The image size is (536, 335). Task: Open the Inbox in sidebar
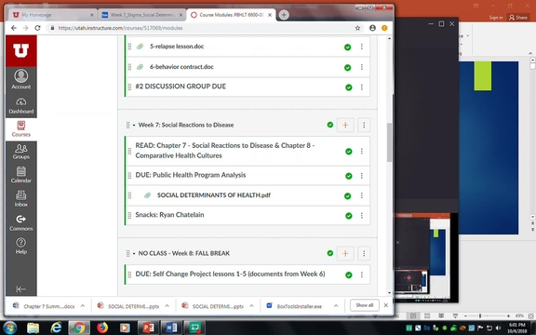pos(20,198)
